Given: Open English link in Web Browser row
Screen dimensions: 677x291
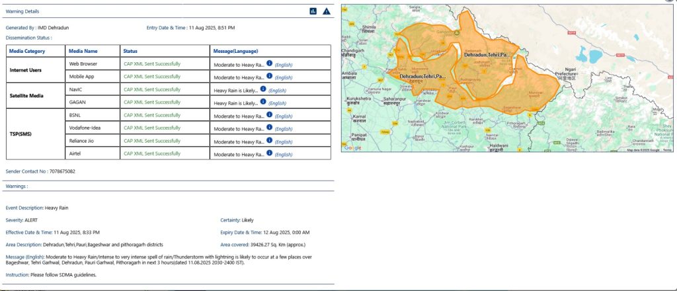Looking at the screenshot, I should pyautogui.click(x=284, y=65).
